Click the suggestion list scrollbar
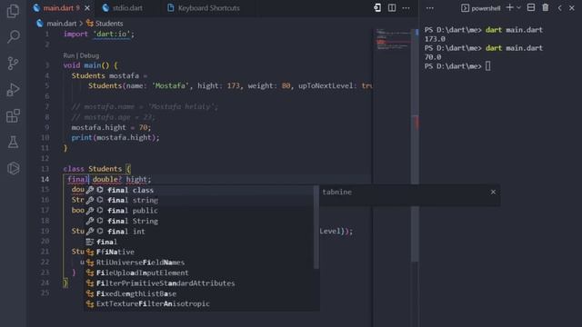Viewport: 582px width, 327px height. click(x=316, y=227)
